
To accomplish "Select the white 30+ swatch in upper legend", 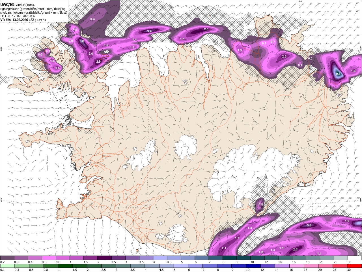I will click(x=355, y=258).
